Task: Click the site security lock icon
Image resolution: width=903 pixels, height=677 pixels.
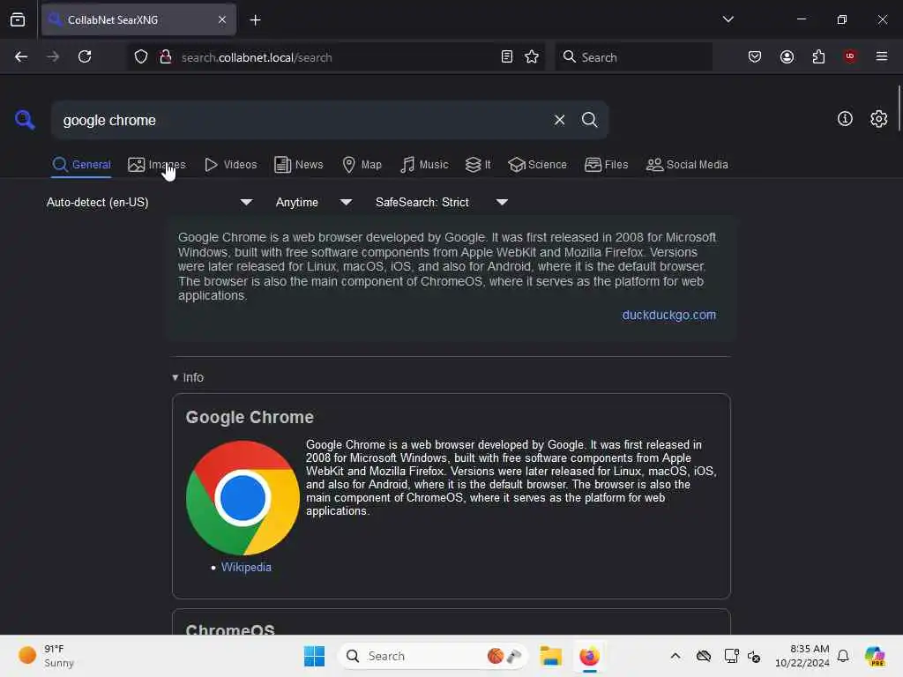Action: point(166,57)
